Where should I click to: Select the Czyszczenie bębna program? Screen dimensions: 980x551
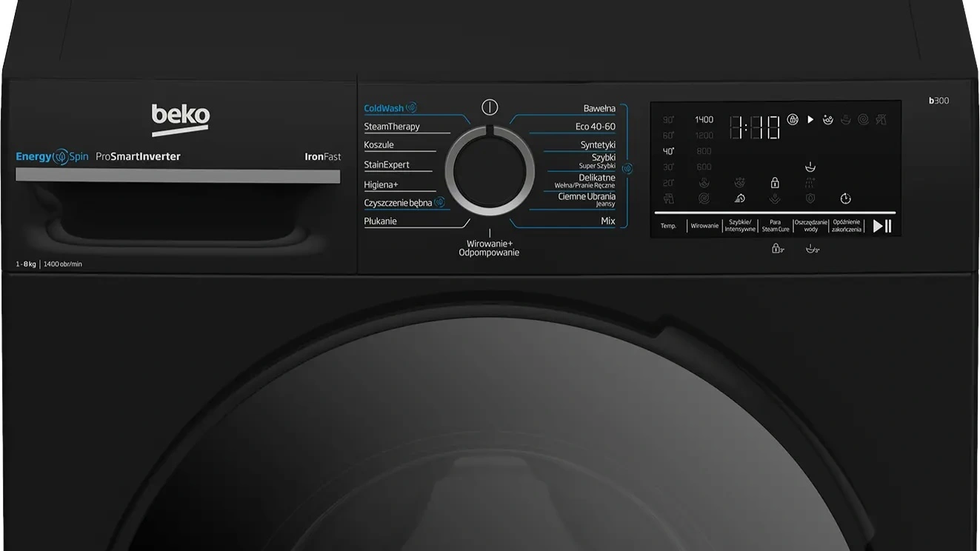point(398,203)
